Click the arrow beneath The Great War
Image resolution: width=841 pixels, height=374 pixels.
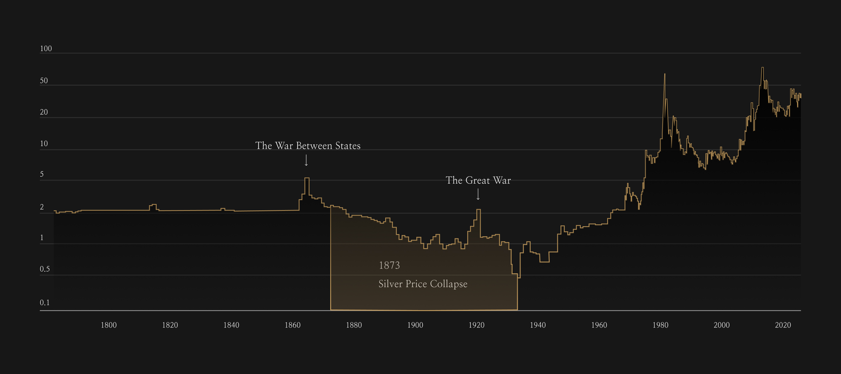[x=478, y=195]
